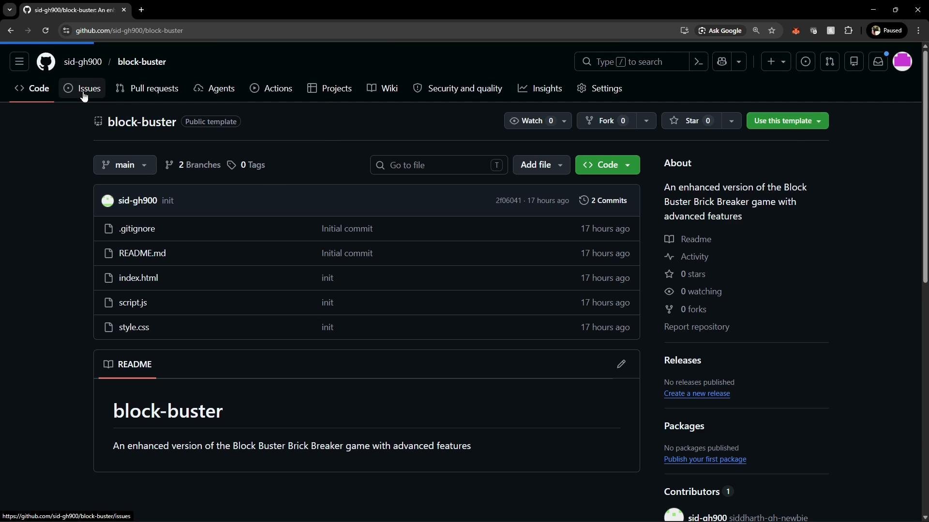Viewport: 929px width, 522px height.
Task: Open the Releases heading link
Action: pyautogui.click(x=683, y=361)
